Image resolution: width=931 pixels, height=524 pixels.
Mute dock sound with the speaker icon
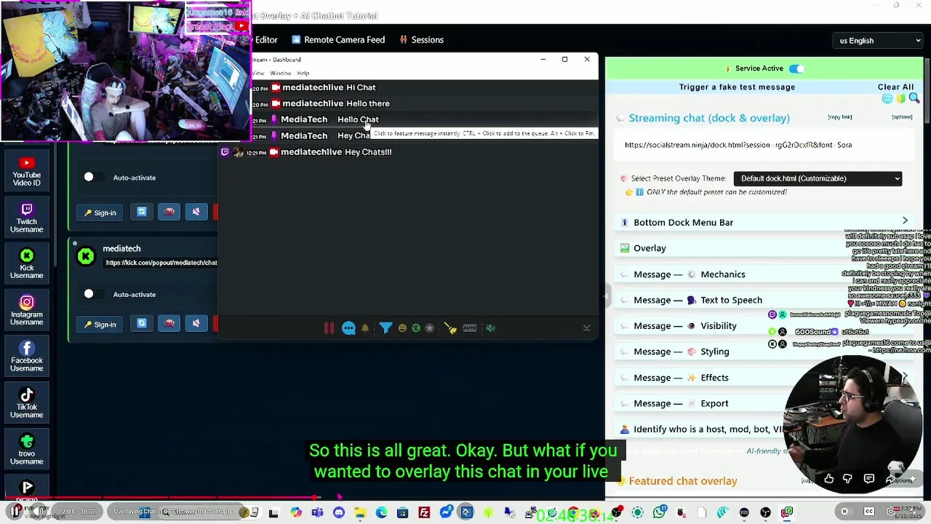pyautogui.click(x=490, y=328)
